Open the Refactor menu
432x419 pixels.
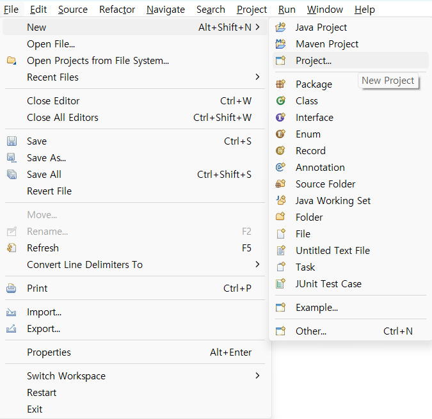point(117,10)
